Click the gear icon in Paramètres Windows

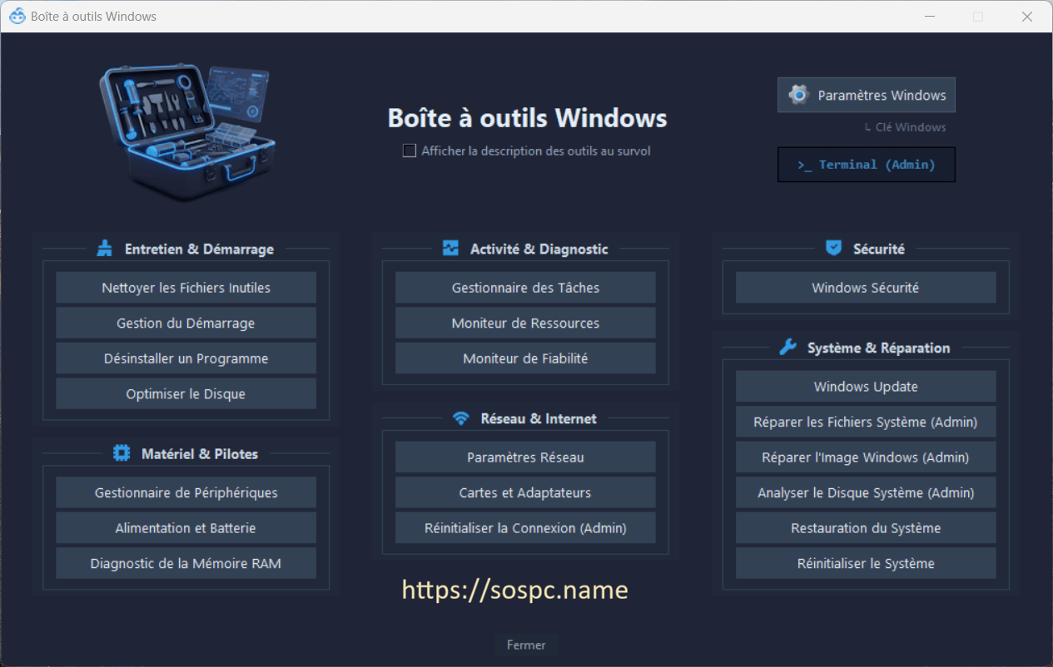click(798, 95)
